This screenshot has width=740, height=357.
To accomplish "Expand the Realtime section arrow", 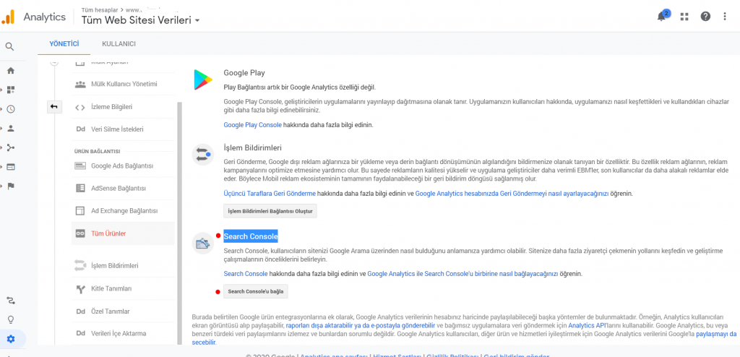I will (1, 109).
